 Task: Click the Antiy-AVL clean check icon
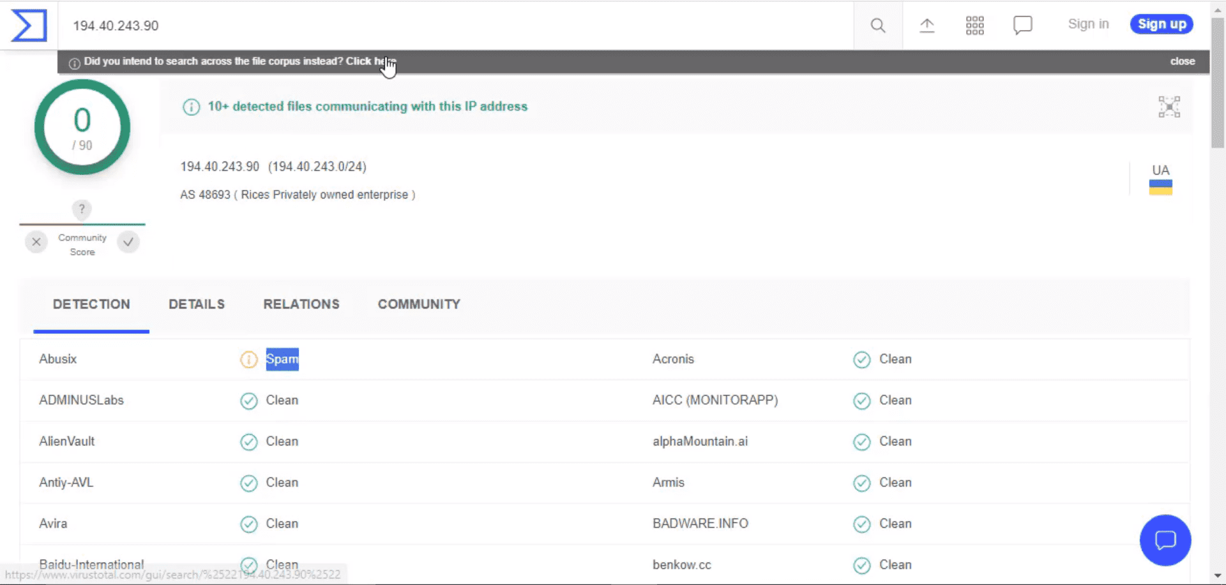pyautogui.click(x=248, y=483)
